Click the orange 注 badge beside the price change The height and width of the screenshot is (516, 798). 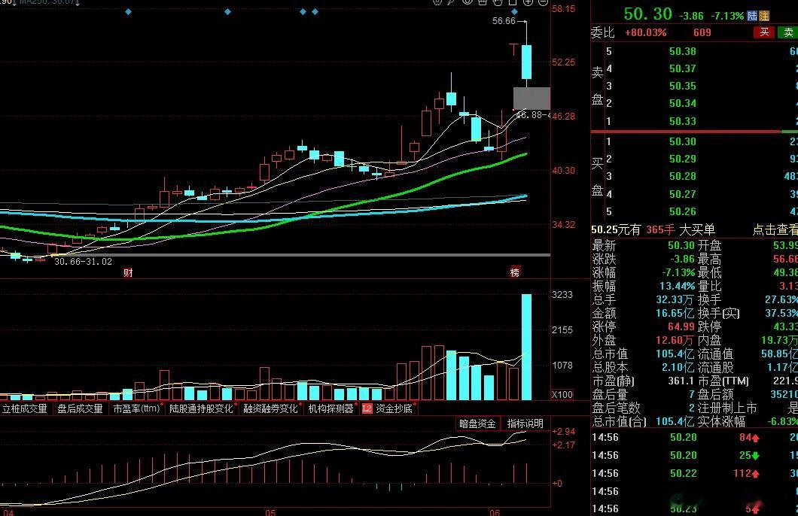(764, 16)
